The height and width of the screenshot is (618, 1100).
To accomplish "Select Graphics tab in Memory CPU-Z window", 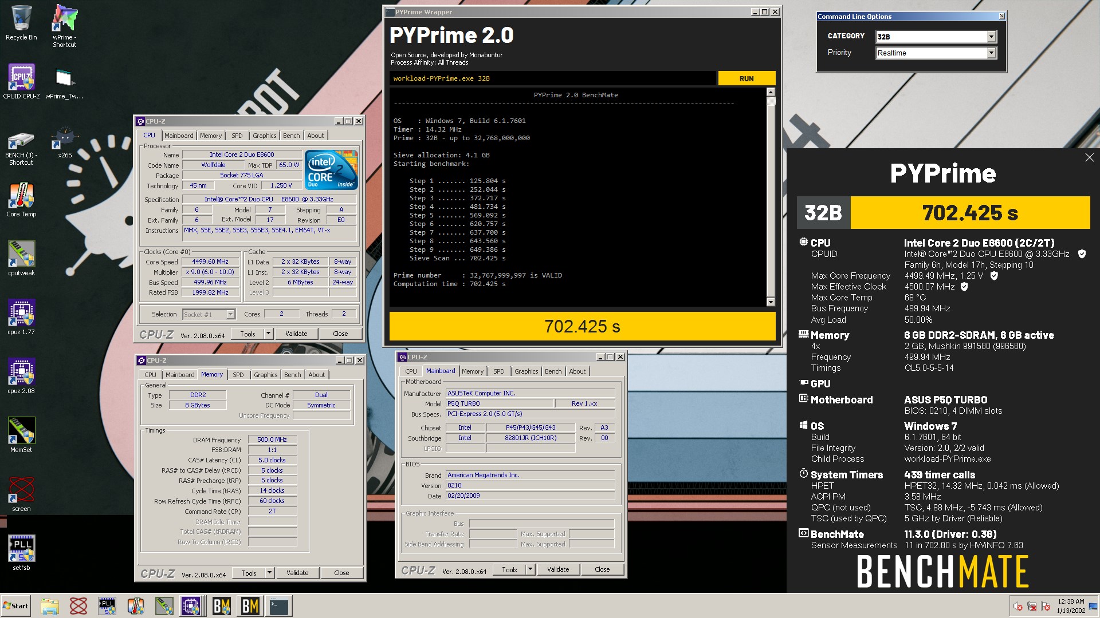I will click(x=266, y=375).
